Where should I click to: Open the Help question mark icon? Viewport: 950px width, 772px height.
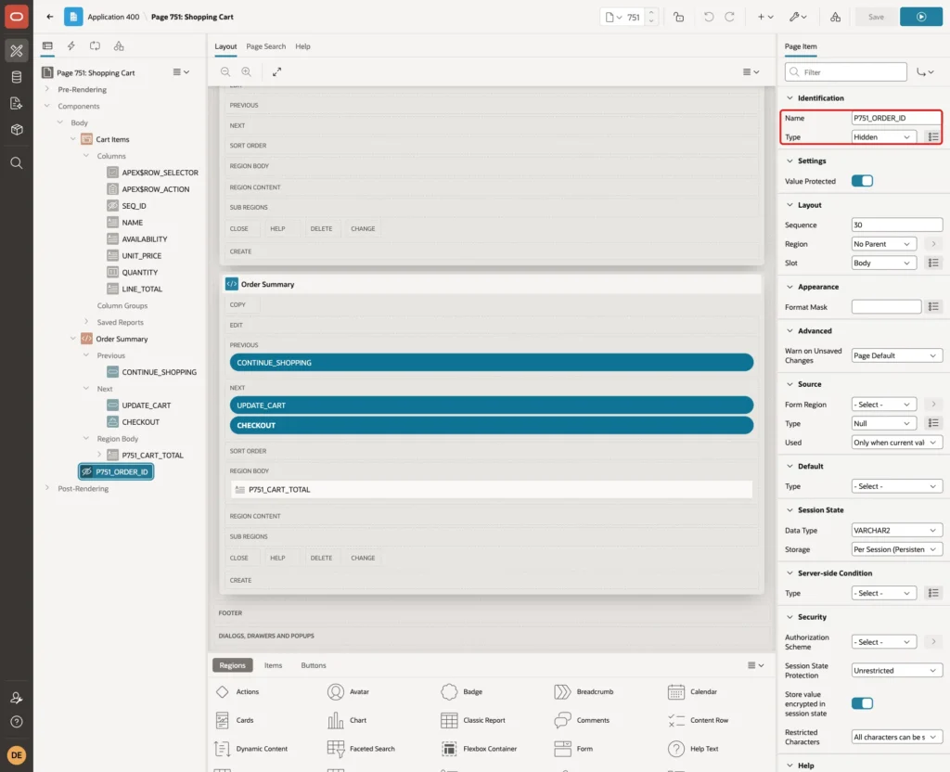click(17, 722)
